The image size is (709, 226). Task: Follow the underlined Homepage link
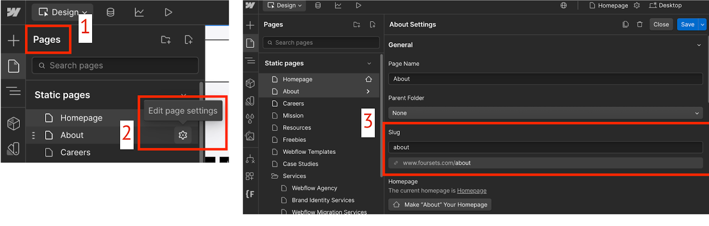coord(471,191)
